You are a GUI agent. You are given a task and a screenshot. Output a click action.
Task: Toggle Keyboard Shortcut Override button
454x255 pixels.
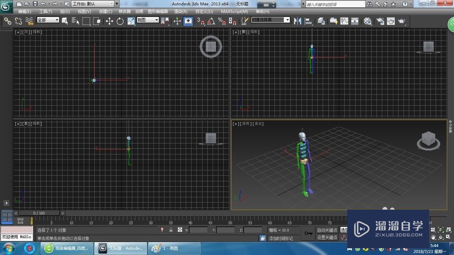pyautogui.click(x=188, y=21)
